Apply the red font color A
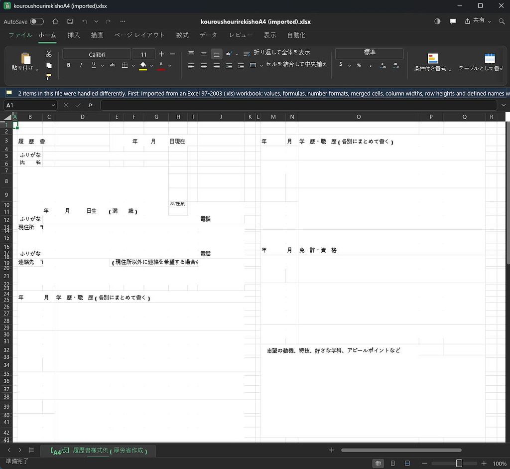This screenshot has height=469, width=510. [161, 65]
